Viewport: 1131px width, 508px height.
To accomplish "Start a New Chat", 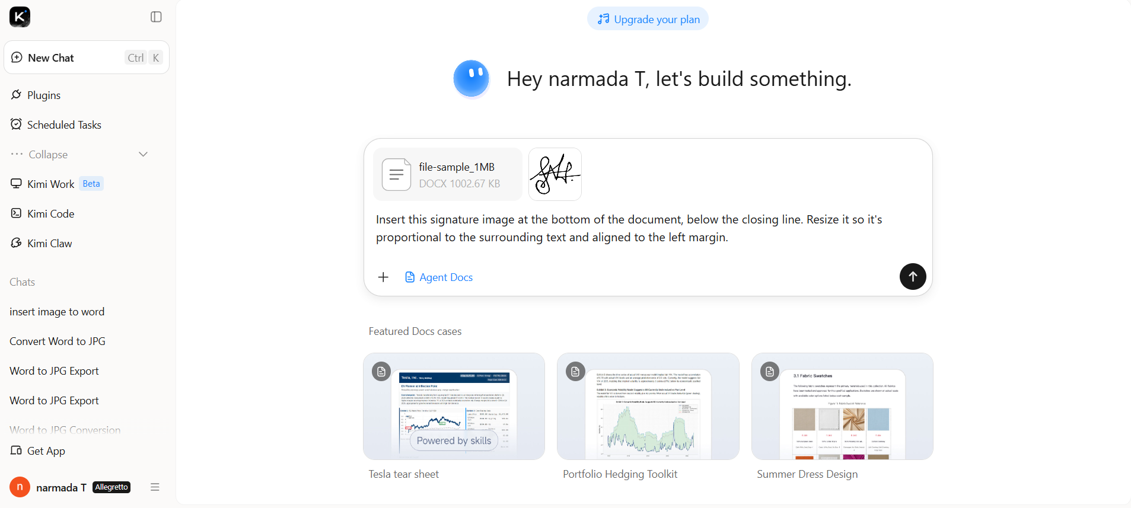I will 87,57.
